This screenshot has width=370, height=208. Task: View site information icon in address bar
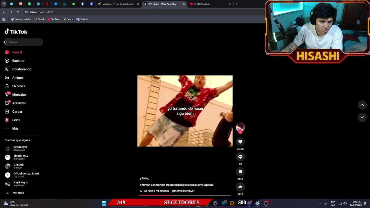26,12
